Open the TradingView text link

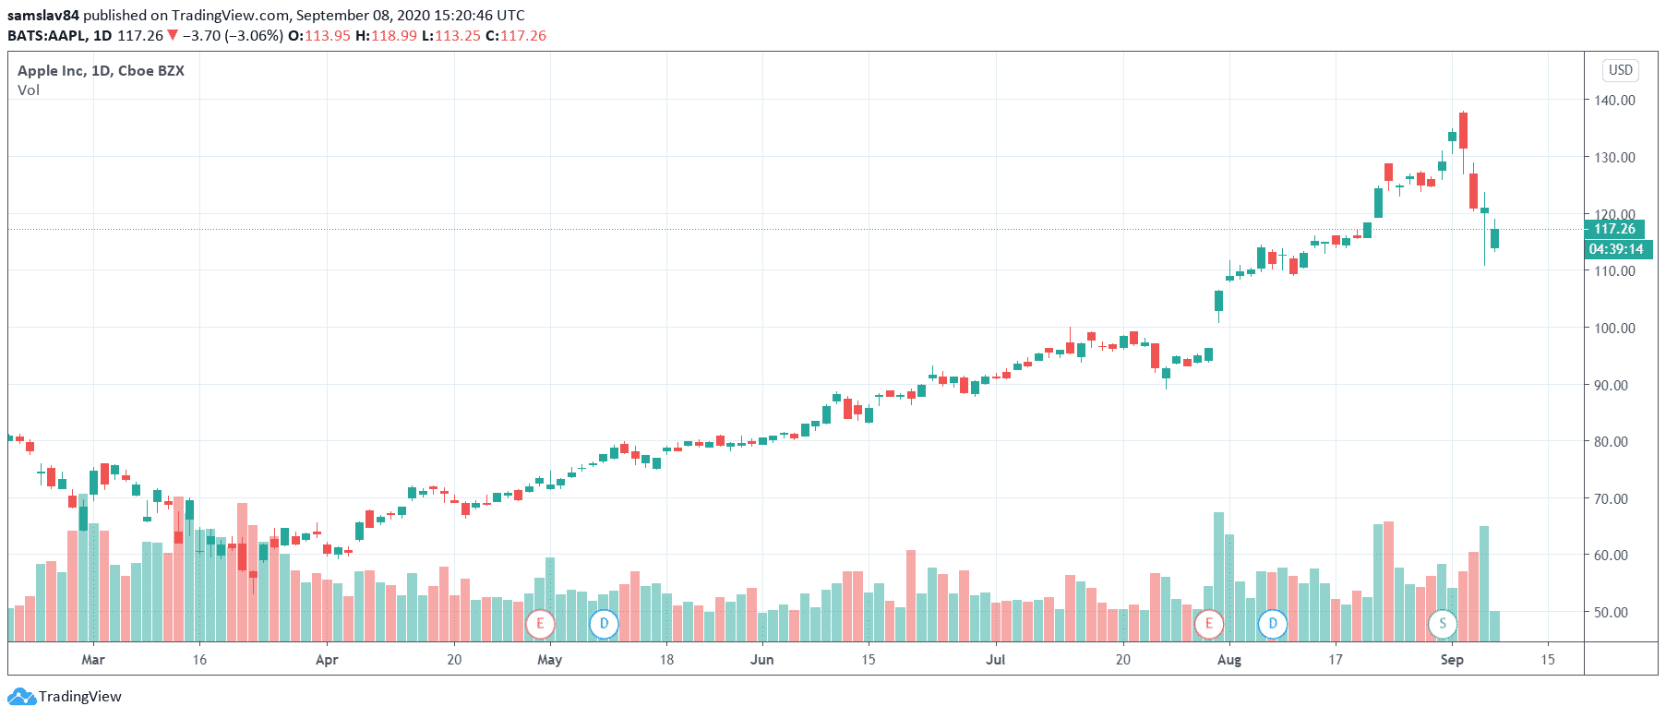pos(80,697)
